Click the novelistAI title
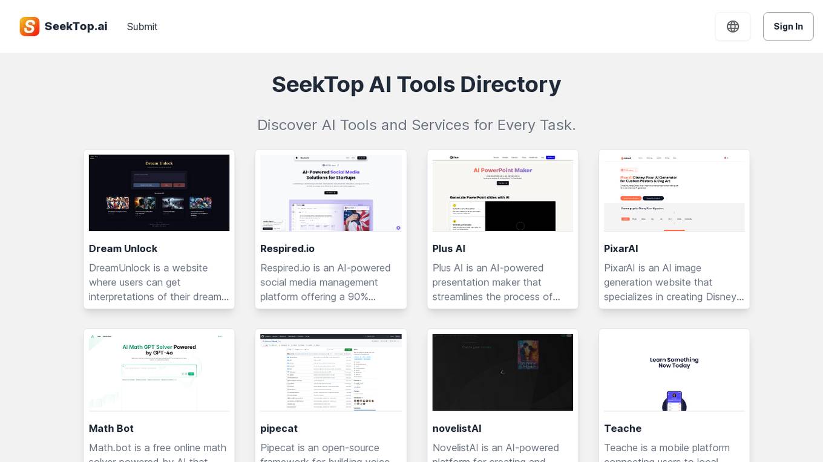 457,428
